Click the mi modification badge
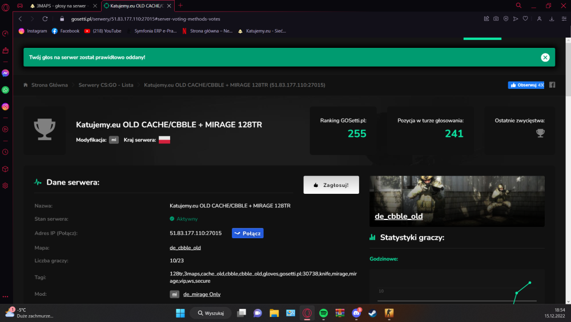The height and width of the screenshot is (322, 571). pyautogui.click(x=114, y=140)
